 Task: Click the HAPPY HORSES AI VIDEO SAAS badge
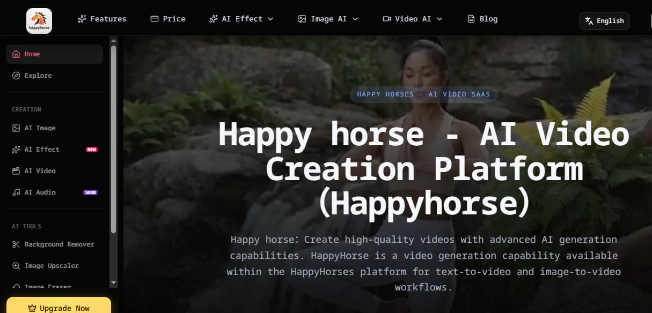coord(423,94)
